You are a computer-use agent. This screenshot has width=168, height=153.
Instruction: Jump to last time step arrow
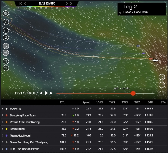pos(71,3)
